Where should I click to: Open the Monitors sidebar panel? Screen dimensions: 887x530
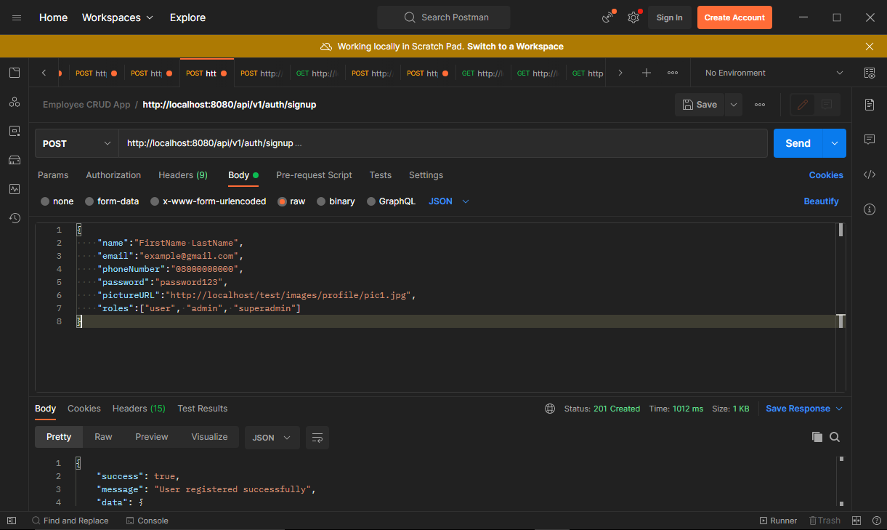pos(15,189)
